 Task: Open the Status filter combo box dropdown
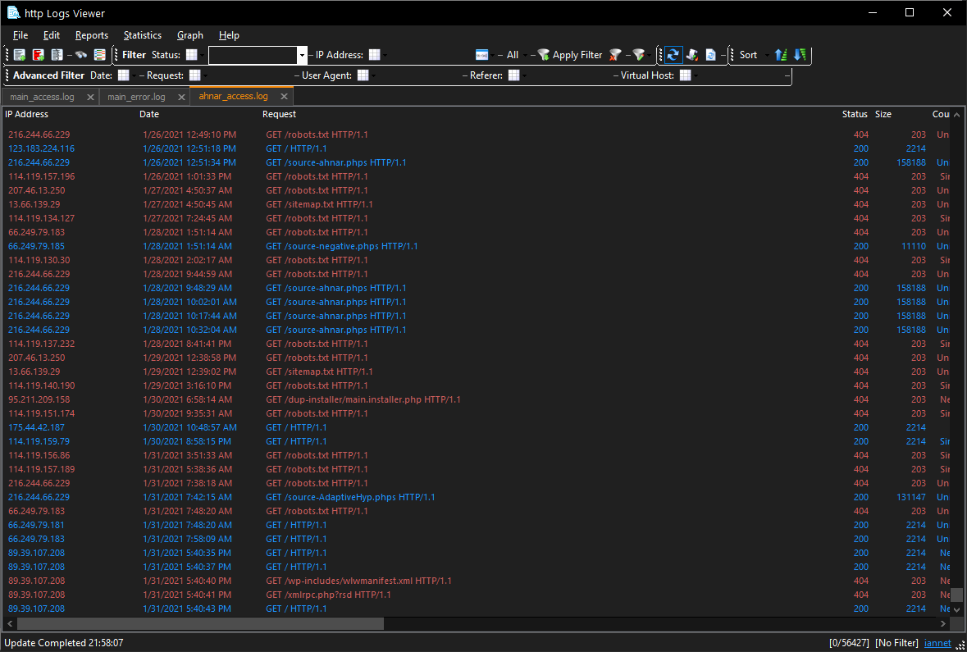(x=302, y=55)
